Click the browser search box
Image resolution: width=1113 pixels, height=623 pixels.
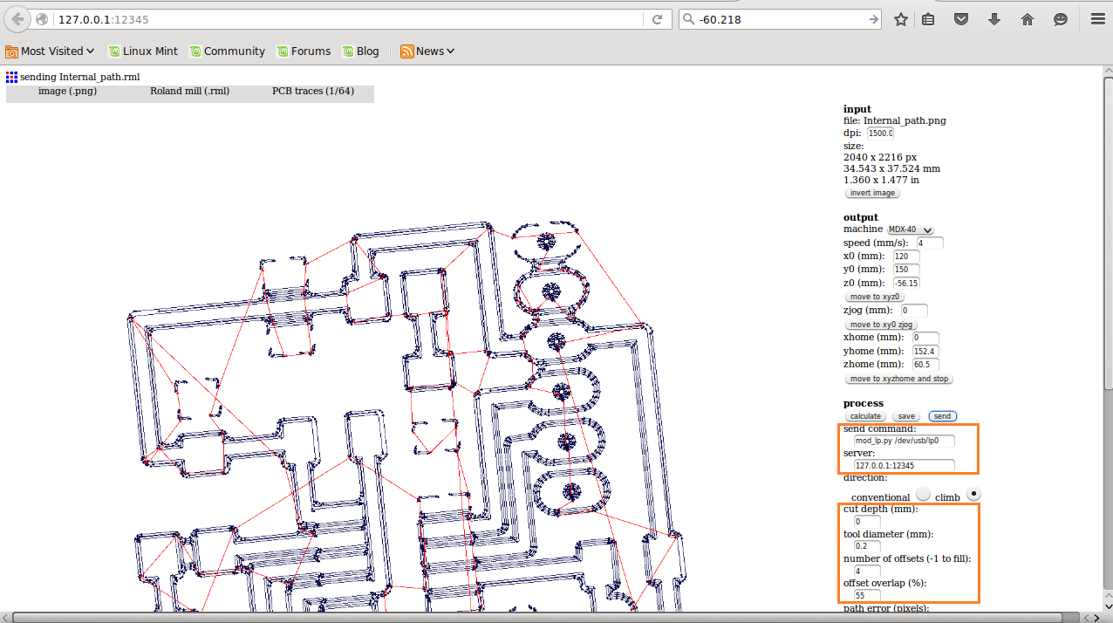point(781,19)
